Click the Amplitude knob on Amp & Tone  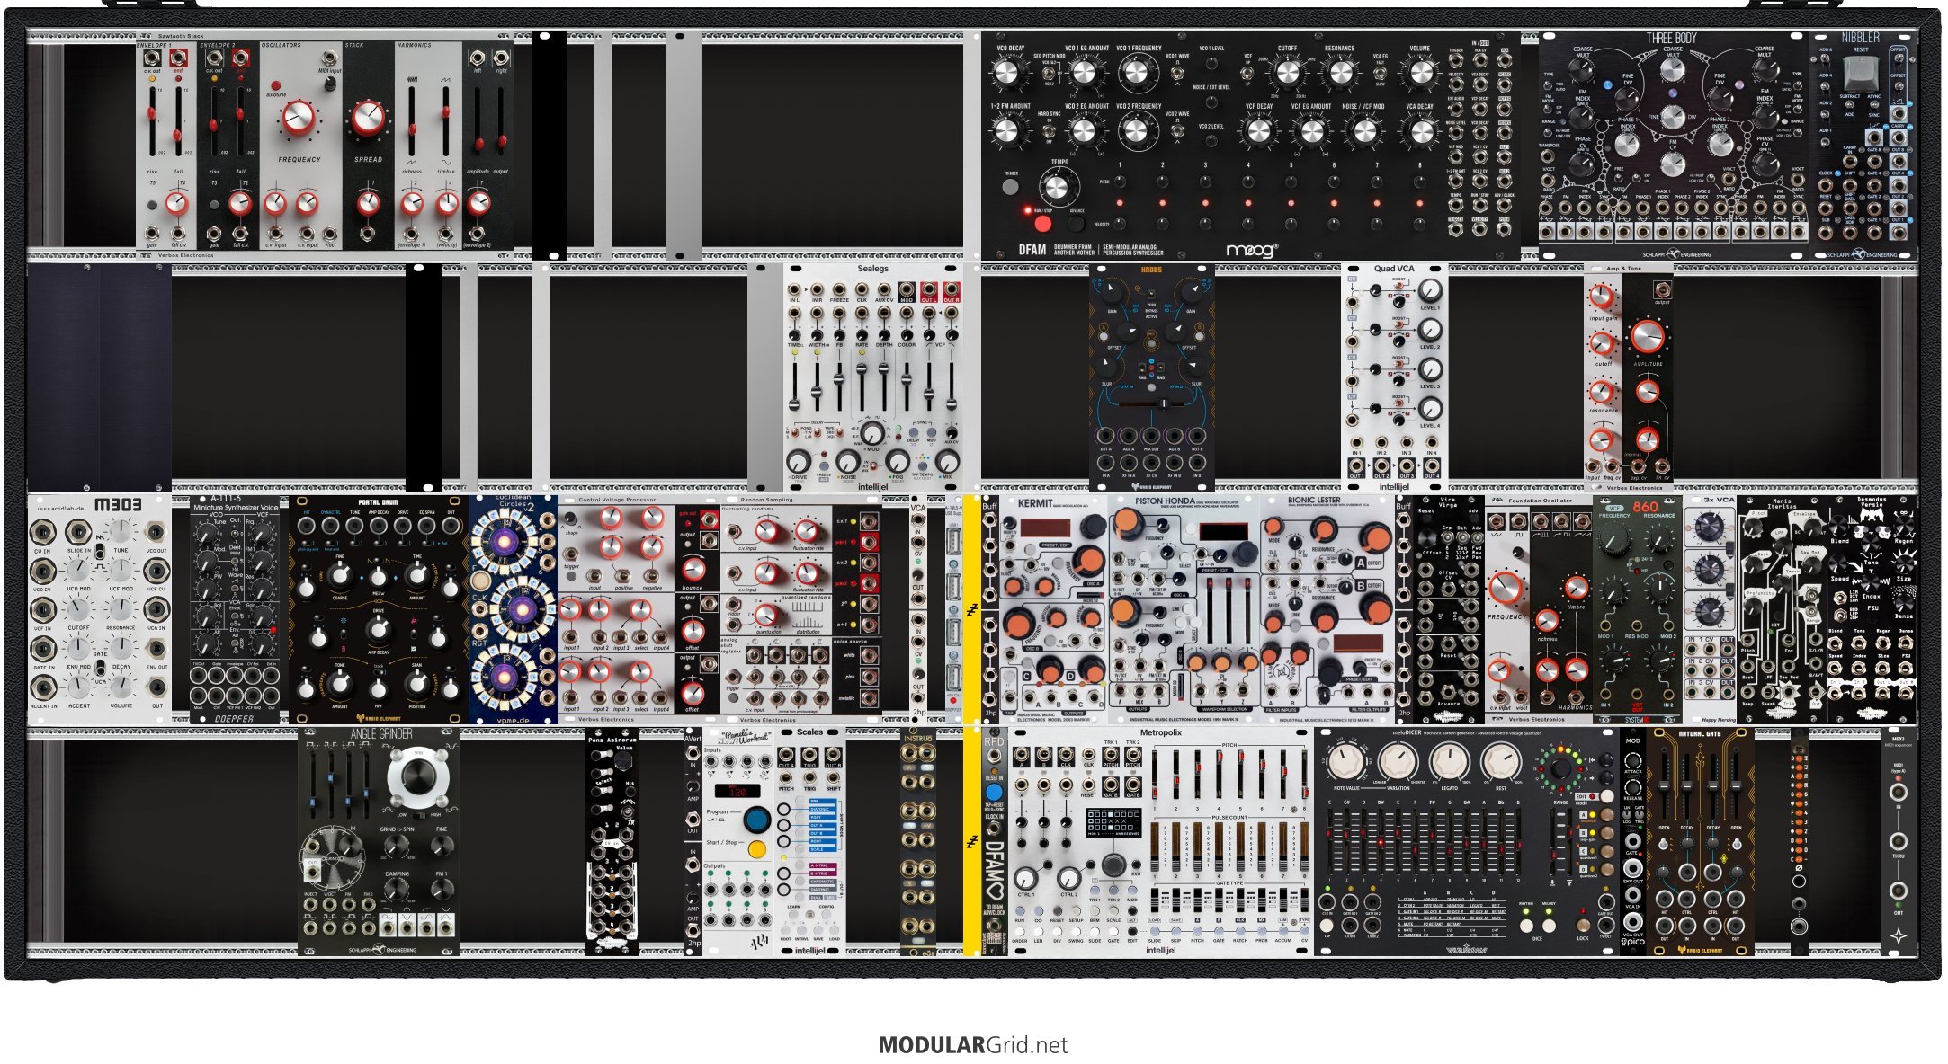point(1647,337)
